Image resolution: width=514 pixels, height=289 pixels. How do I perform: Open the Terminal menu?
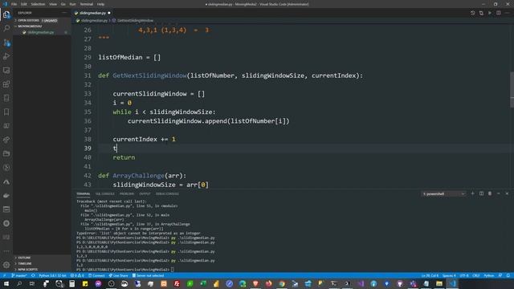[x=87, y=4]
